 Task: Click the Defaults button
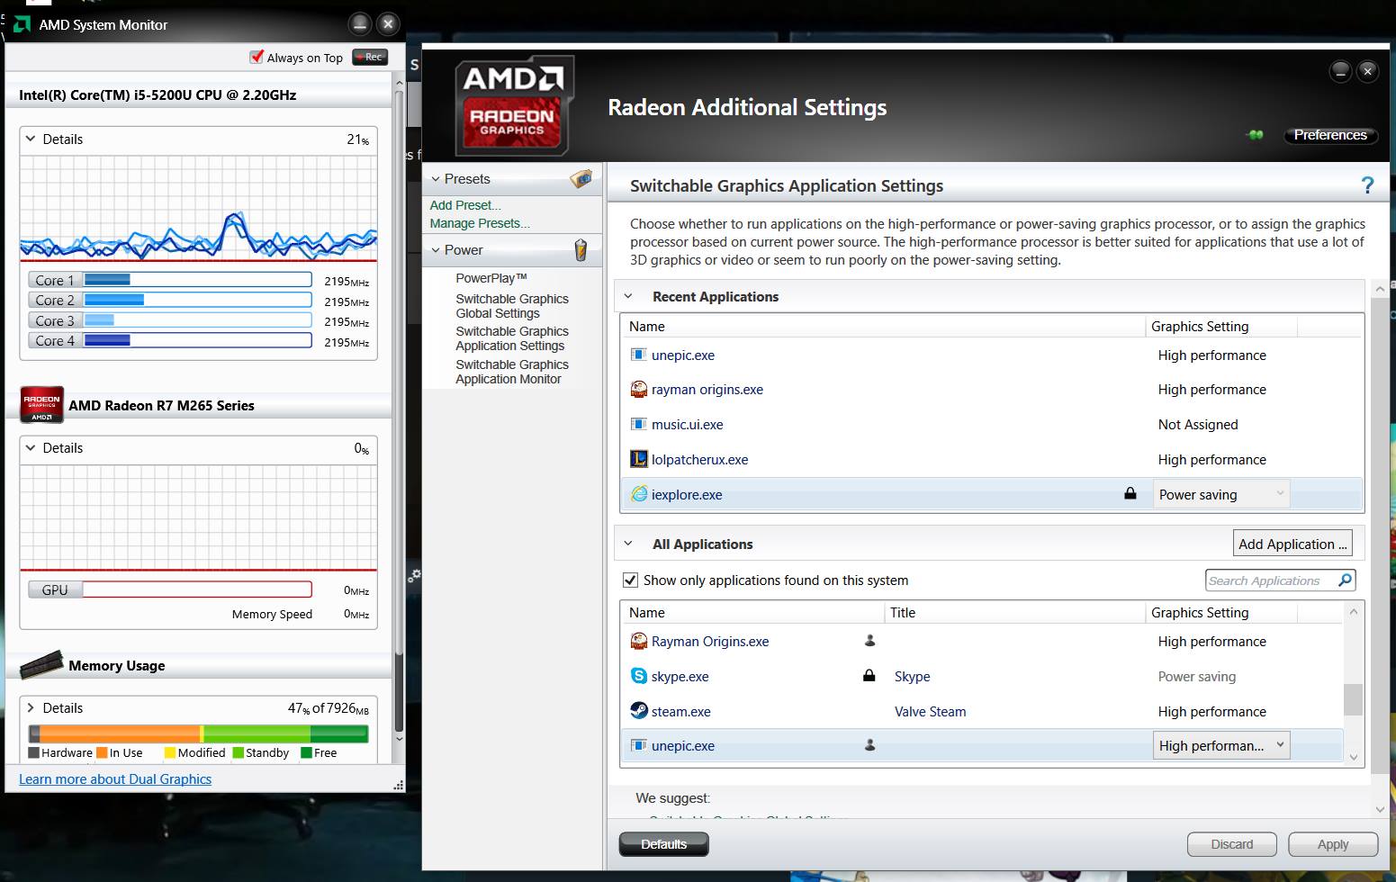tap(663, 844)
